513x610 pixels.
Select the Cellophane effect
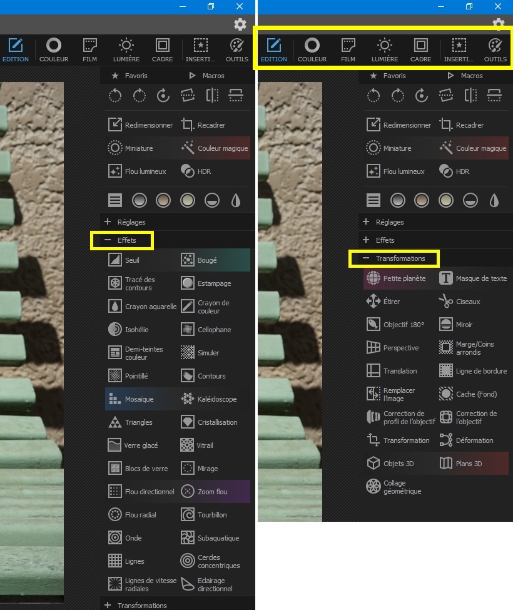coord(206,330)
